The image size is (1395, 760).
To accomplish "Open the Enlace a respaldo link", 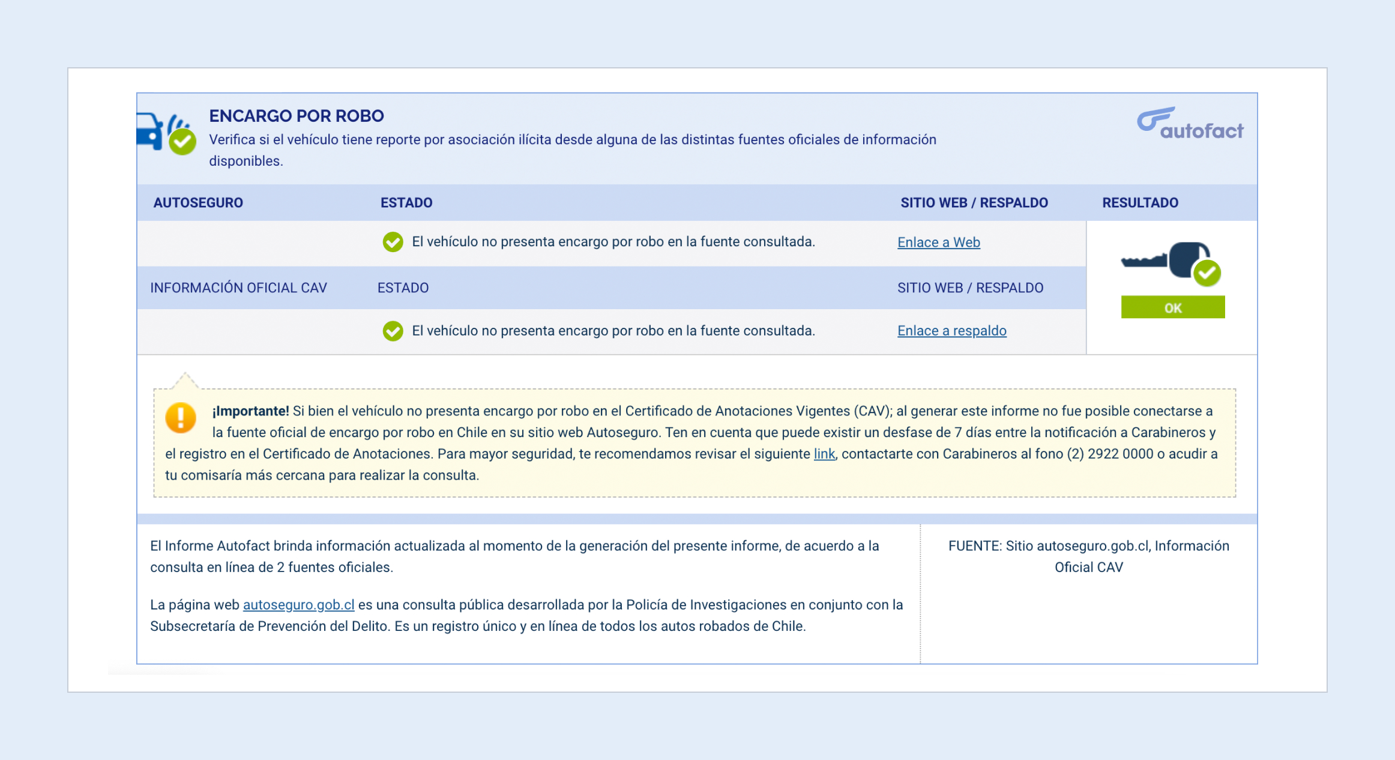I will click(x=951, y=331).
